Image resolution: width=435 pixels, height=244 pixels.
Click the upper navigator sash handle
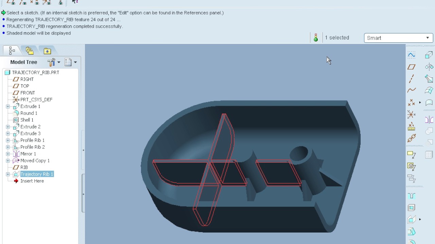tap(83, 150)
